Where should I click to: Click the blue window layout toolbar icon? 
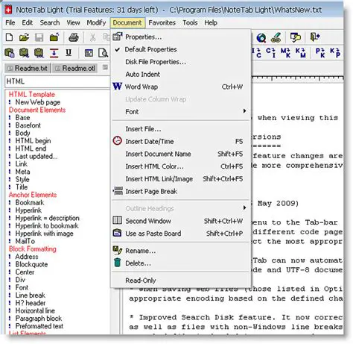point(89,53)
